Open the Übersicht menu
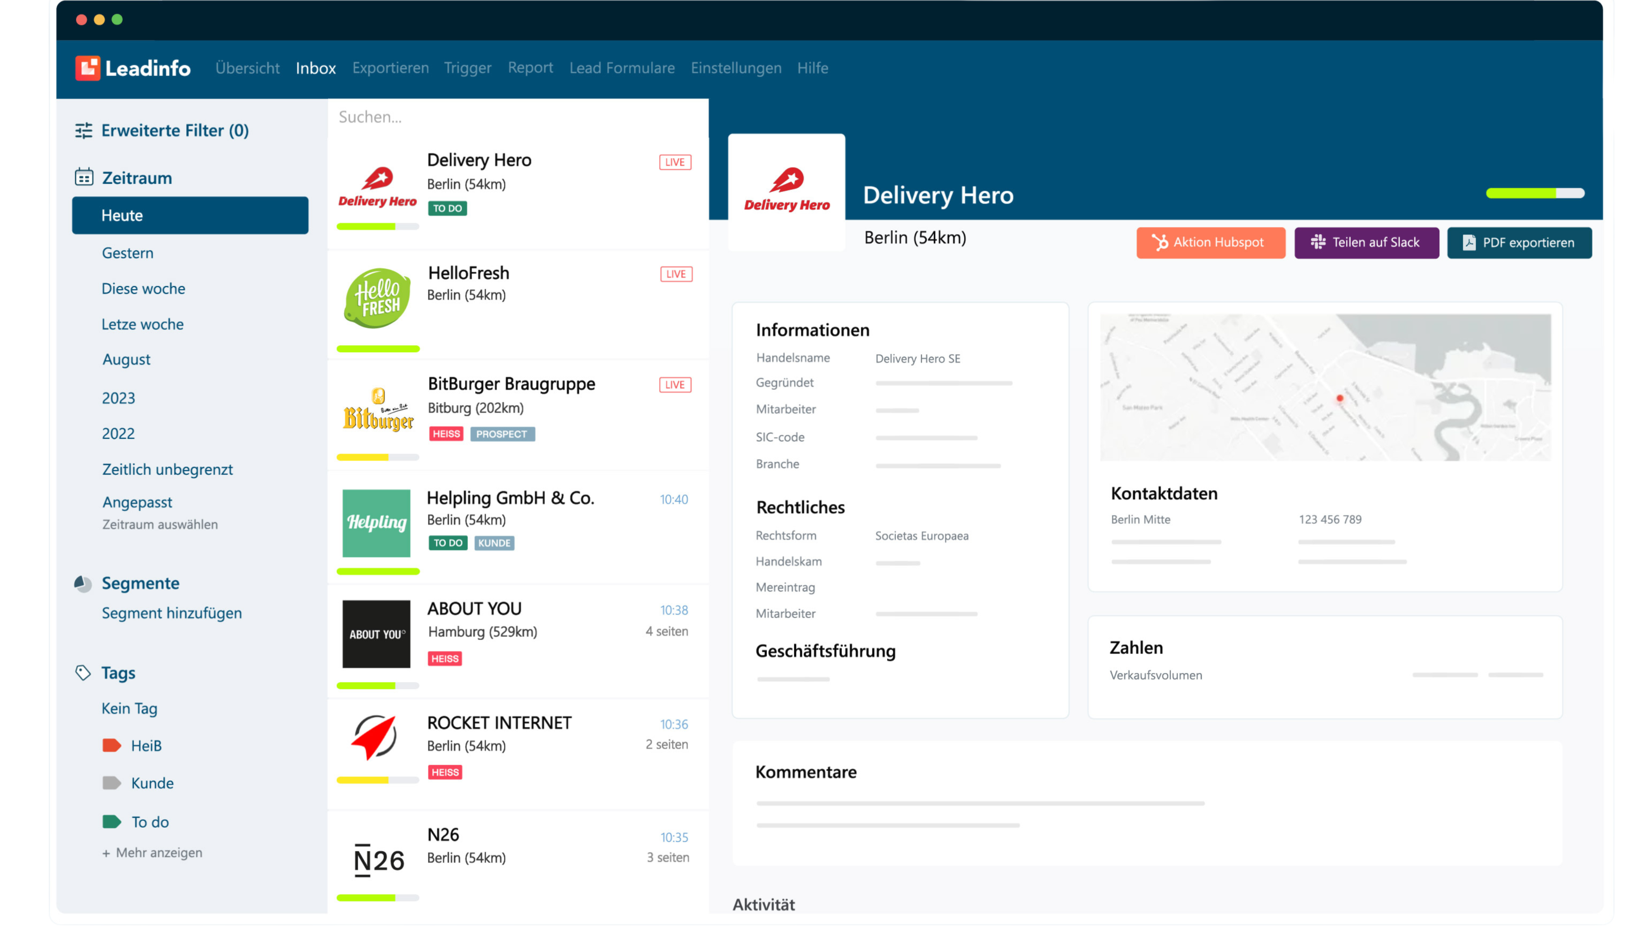Viewport: 1652px width, 929px height. coord(247,68)
